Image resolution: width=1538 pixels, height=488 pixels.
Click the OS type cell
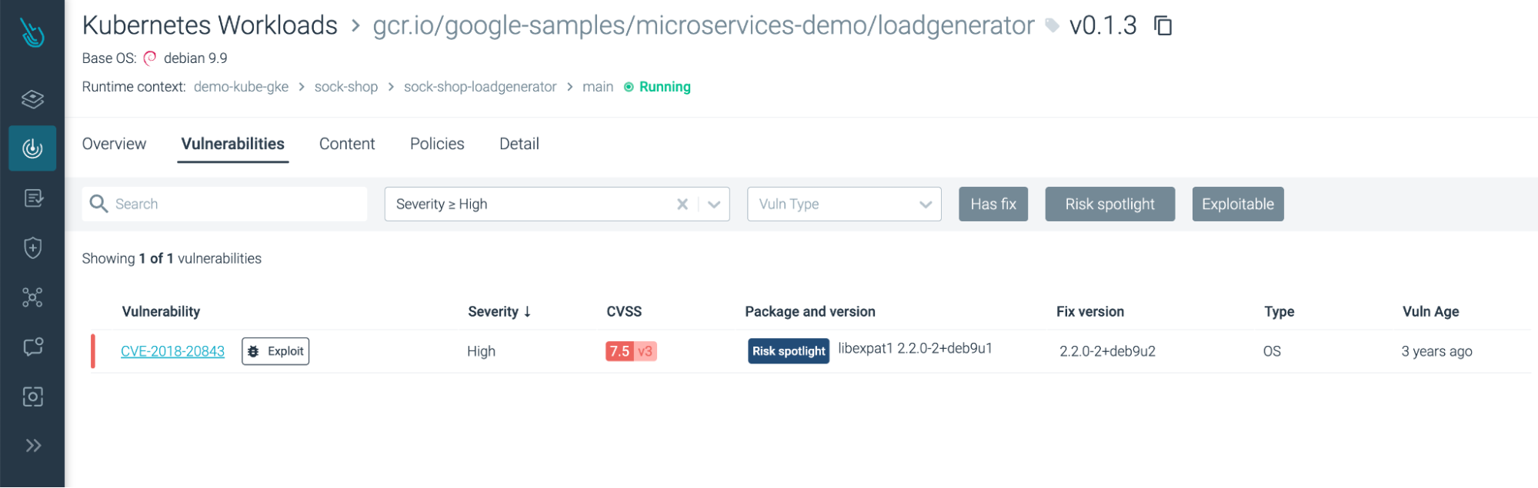click(1272, 351)
